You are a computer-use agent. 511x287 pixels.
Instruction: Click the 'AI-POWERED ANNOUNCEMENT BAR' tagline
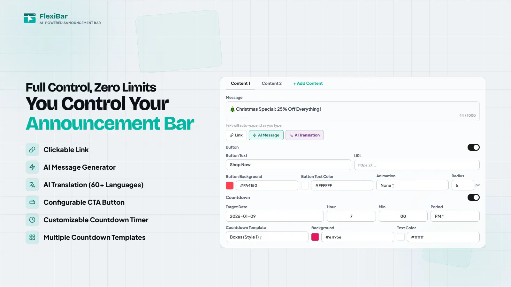(70, 23)
